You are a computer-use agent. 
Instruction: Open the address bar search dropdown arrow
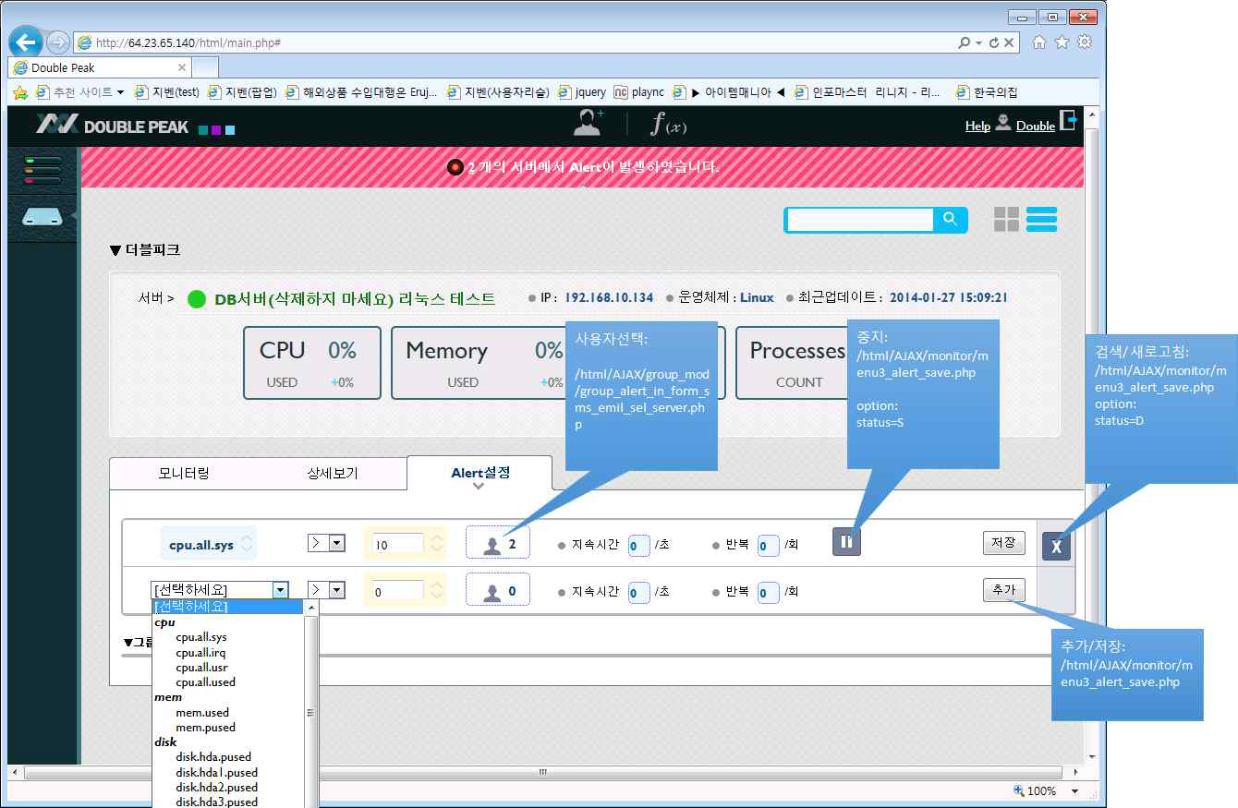click(x=978, y=42)
